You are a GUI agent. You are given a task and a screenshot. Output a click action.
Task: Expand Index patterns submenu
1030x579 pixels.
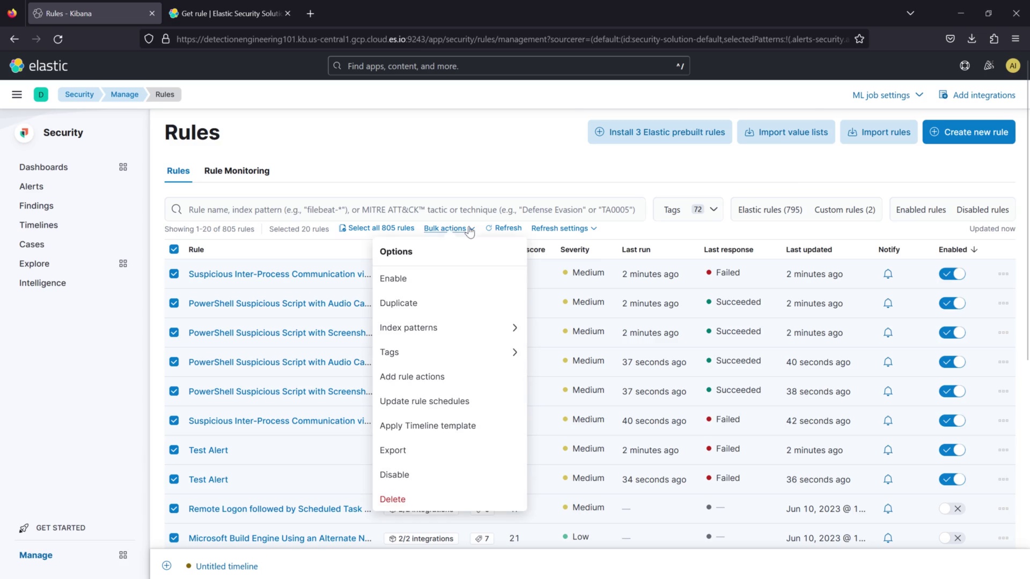tap(450, 328)
